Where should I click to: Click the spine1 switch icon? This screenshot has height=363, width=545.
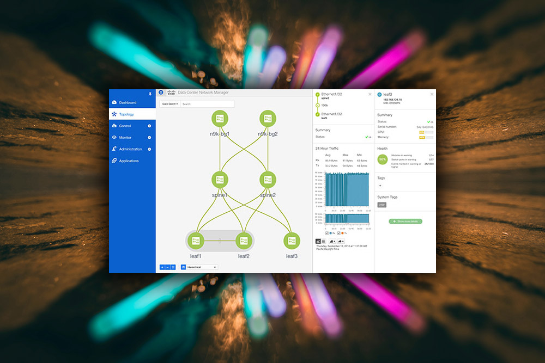[x=220, y=179]
